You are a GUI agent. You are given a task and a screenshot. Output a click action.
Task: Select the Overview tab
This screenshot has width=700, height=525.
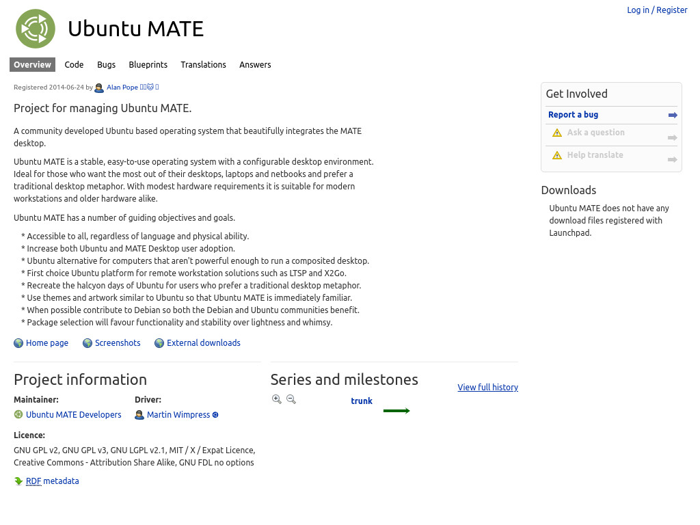tap(32, 64)
